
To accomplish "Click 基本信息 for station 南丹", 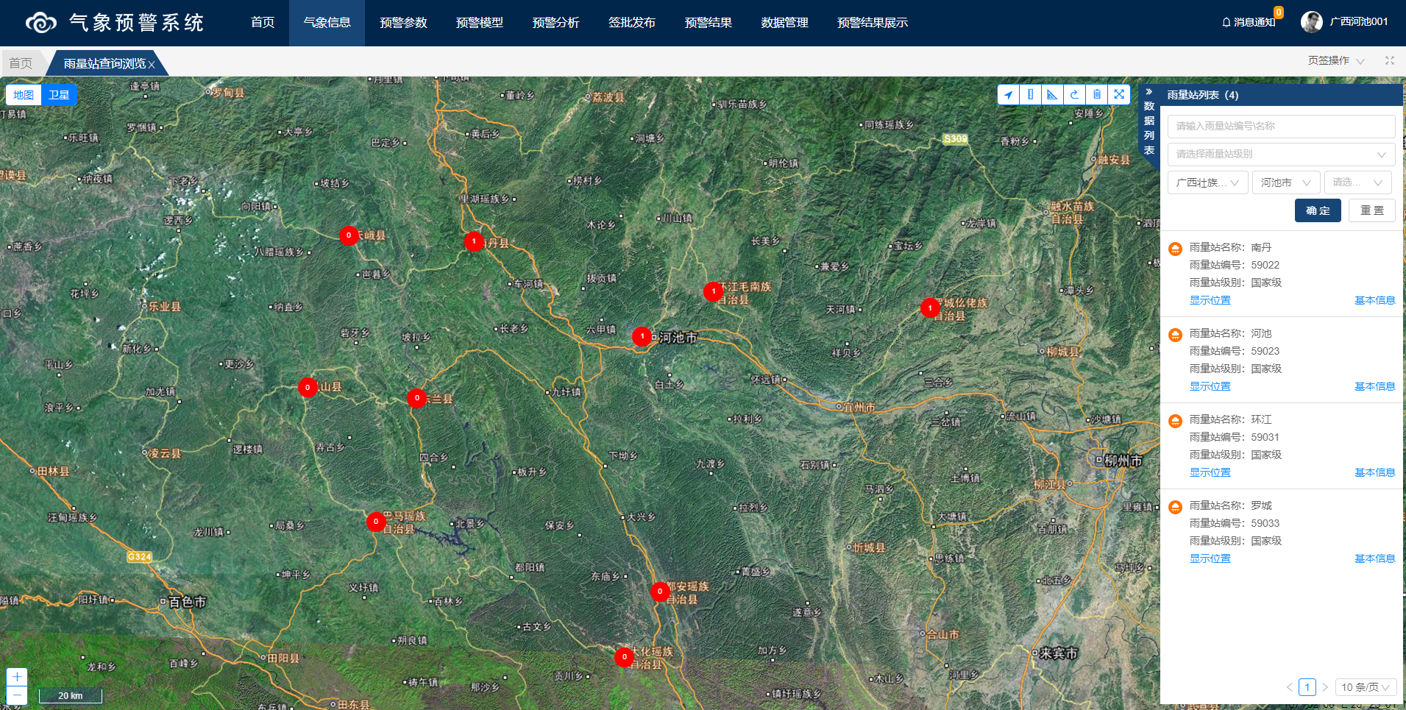I will click(1374, 300).
